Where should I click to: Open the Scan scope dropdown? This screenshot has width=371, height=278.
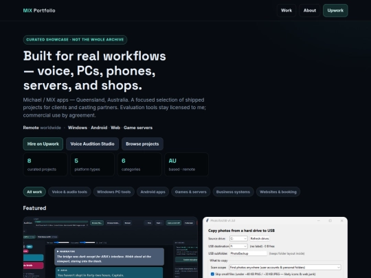coord(285,268)
